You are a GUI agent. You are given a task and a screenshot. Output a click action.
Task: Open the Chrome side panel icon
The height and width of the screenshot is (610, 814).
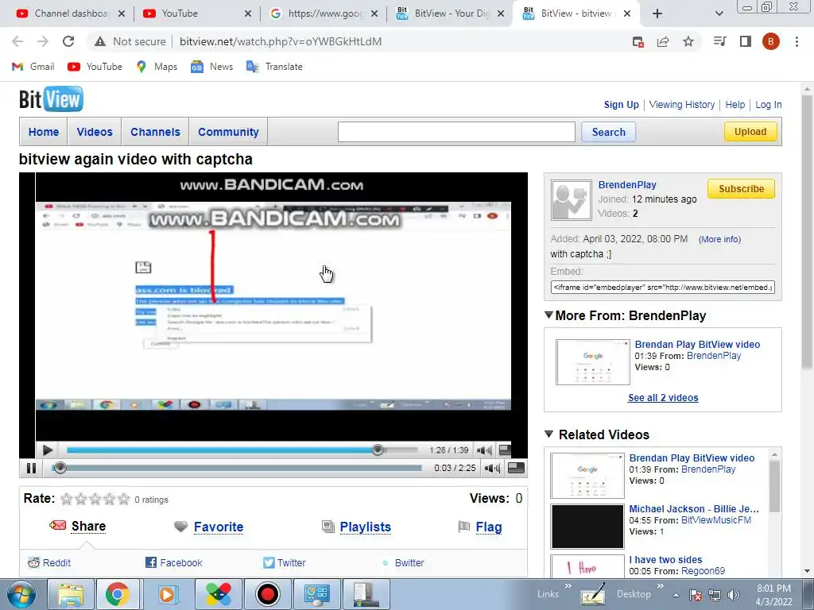(746, 41)
